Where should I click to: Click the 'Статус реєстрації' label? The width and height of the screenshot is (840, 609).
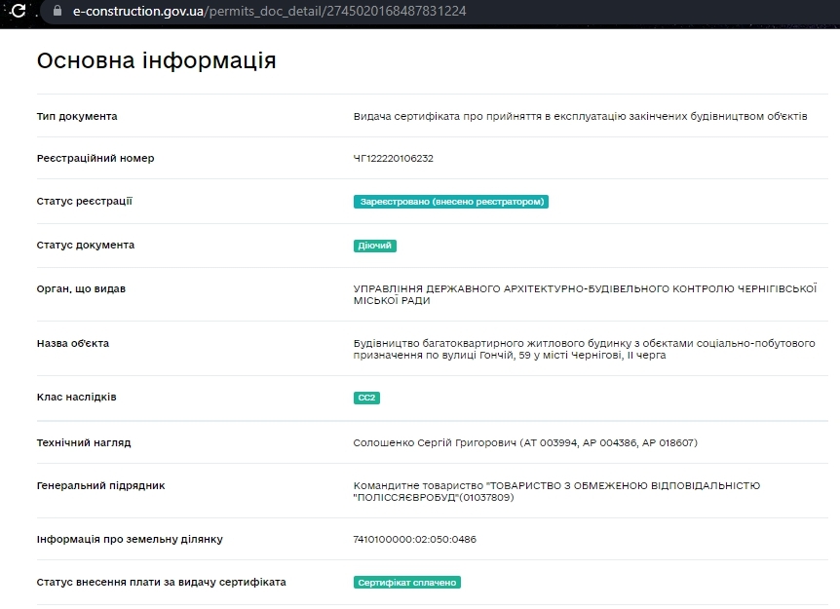pos(84,202)
